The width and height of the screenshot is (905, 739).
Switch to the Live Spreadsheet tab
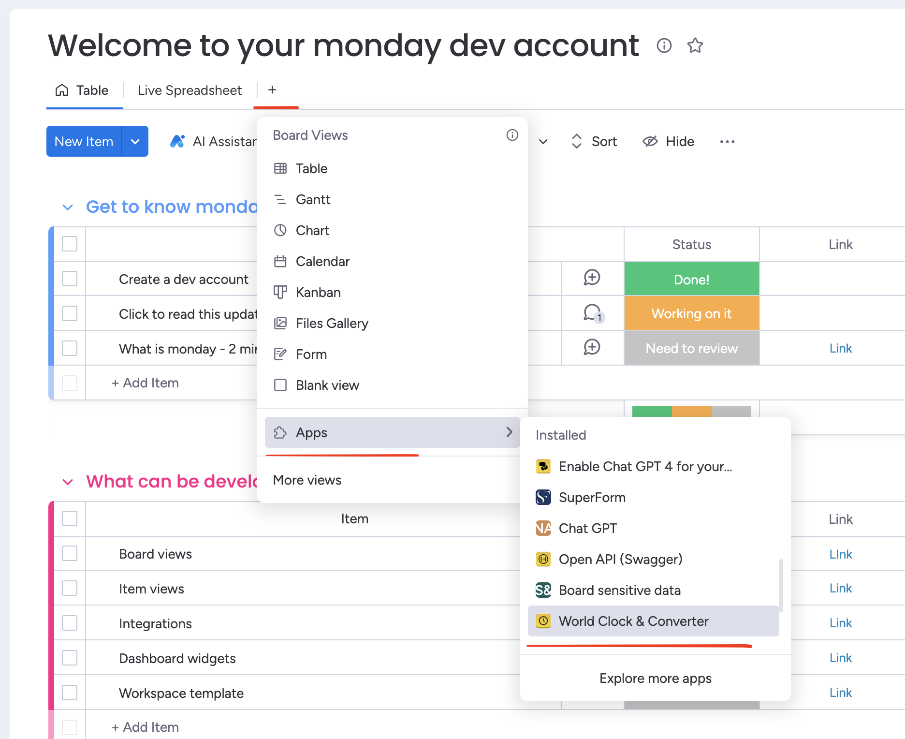[x=190, y=90]
